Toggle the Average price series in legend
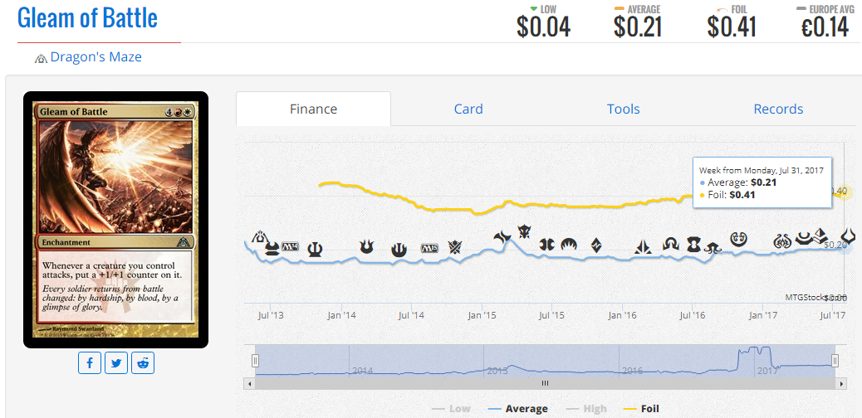 (x=518, y=409)
